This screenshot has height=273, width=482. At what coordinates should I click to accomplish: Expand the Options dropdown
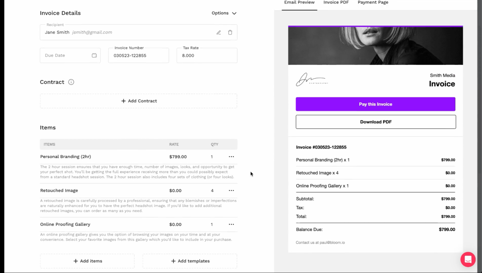(x=224, y=13)
